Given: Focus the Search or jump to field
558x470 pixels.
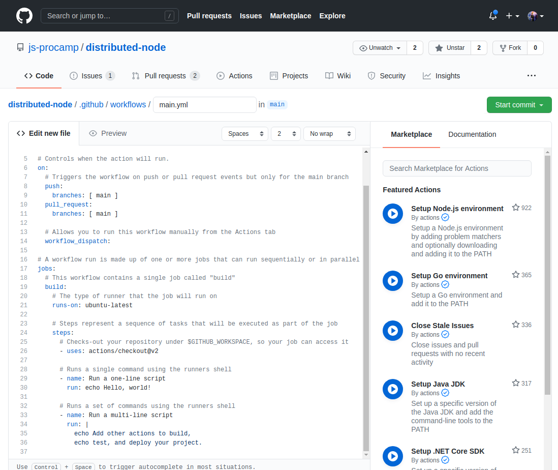Looking at the screenshot, I should pyautogui.click(x=110, y=16).
